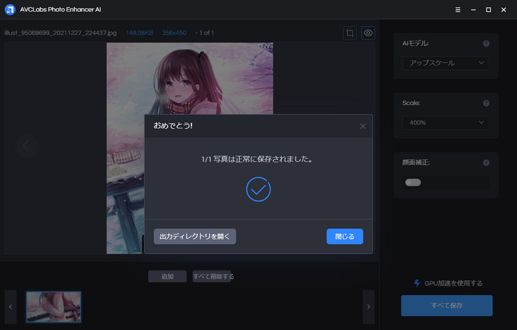Click the blue checkmark success icon

(258, 190)
